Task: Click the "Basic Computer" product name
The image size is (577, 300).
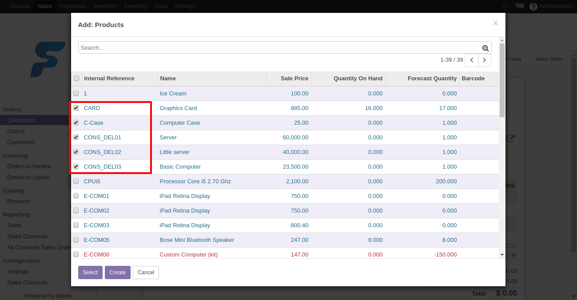Action: tap(180, 167)
